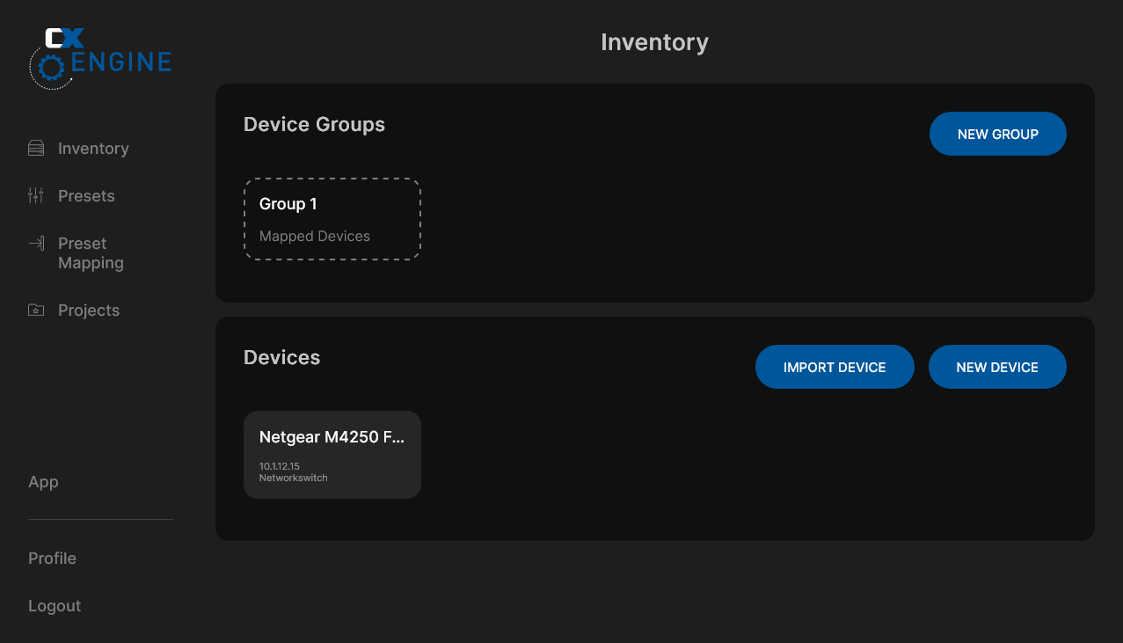This screenshot has width=1123, height=643.
Task: Open the Projects section
Action: [88, 310]
